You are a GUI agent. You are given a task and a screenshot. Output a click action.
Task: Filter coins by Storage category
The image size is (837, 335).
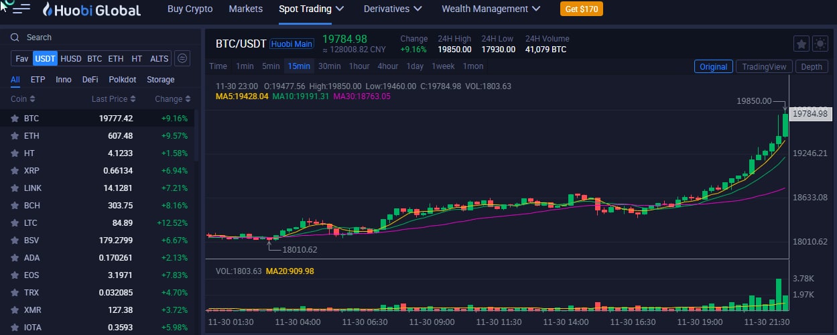pos(161,80)
